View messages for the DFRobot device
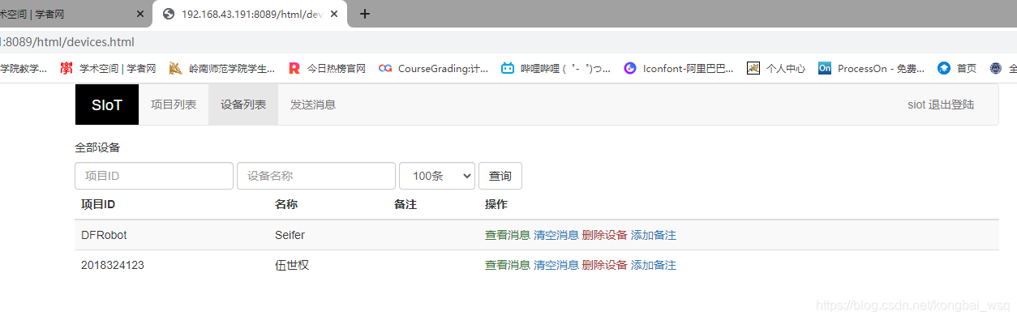Viewport: 1017px width, 320px height. (508, 235)
